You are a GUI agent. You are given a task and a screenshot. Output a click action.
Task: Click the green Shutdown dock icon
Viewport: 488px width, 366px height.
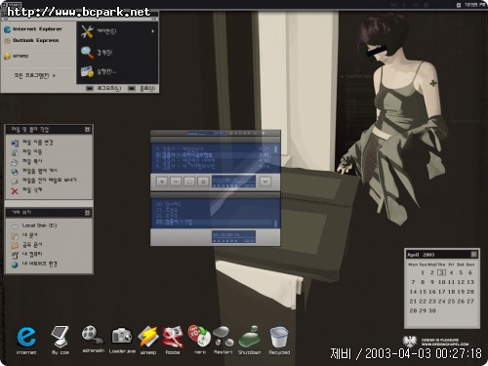point(250,337)
